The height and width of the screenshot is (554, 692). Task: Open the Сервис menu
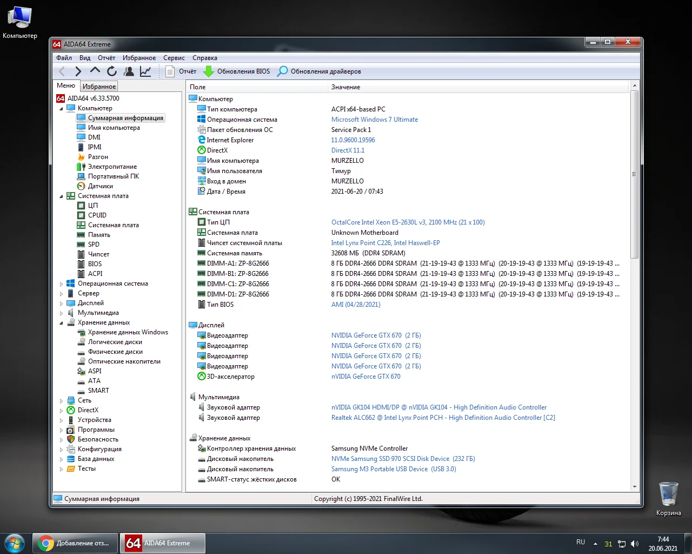[174, 58]
